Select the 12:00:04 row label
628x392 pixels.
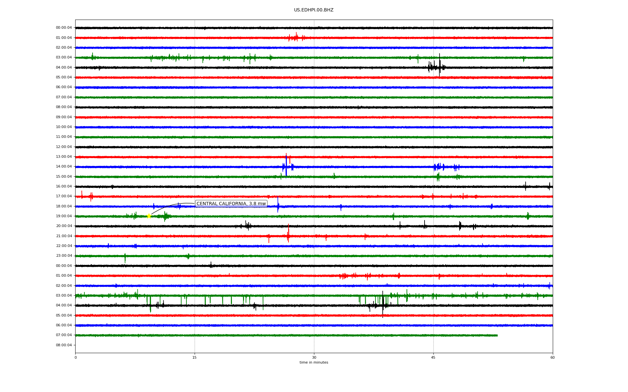(x=64, y=147)
